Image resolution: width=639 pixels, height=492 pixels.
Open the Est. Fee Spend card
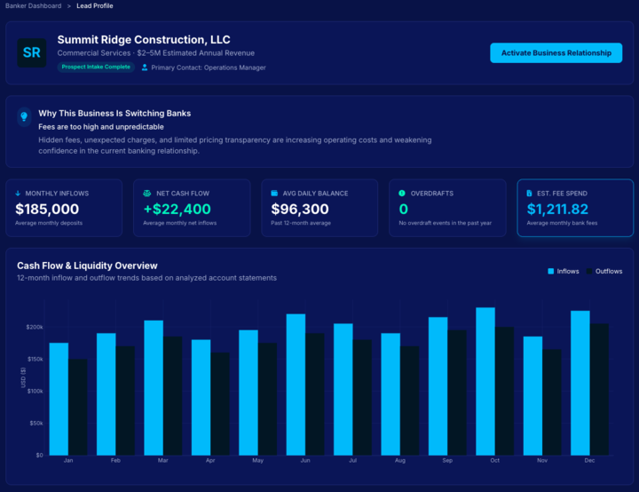click(x=575, y=209)
